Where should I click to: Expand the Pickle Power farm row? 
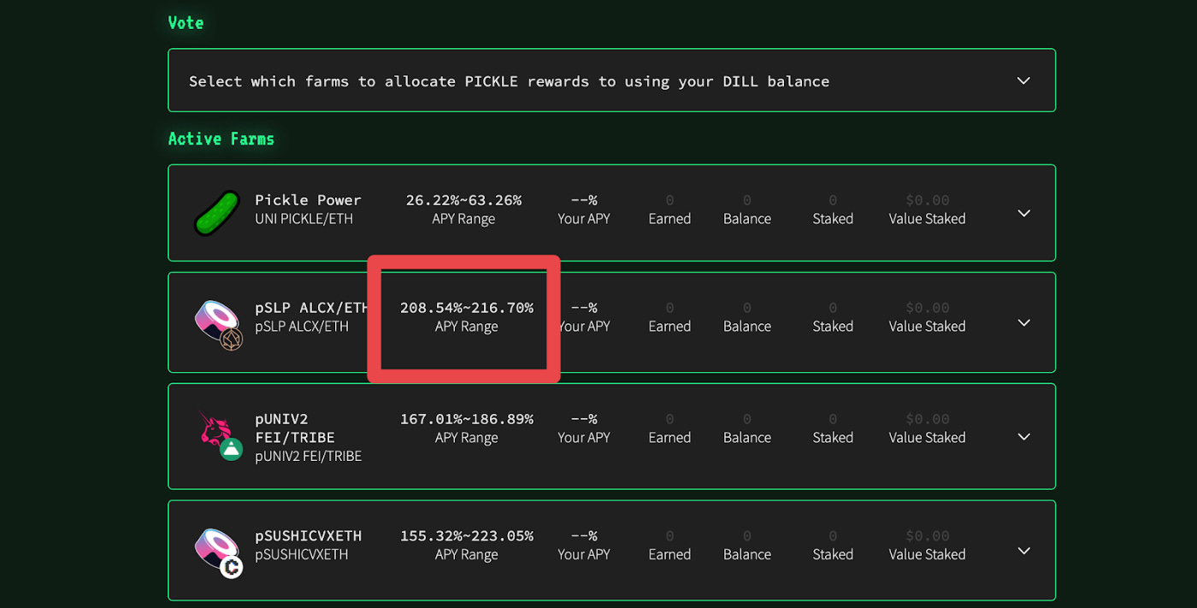click(x=1023, y=213)
